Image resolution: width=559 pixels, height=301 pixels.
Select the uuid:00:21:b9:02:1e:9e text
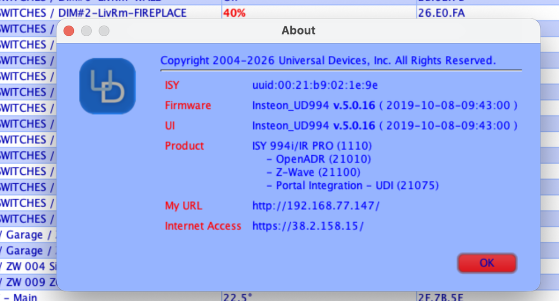(x=315, y=85)
